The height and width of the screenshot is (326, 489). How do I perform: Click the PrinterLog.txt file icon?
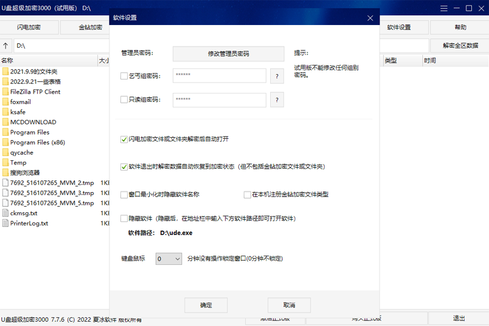6,223
